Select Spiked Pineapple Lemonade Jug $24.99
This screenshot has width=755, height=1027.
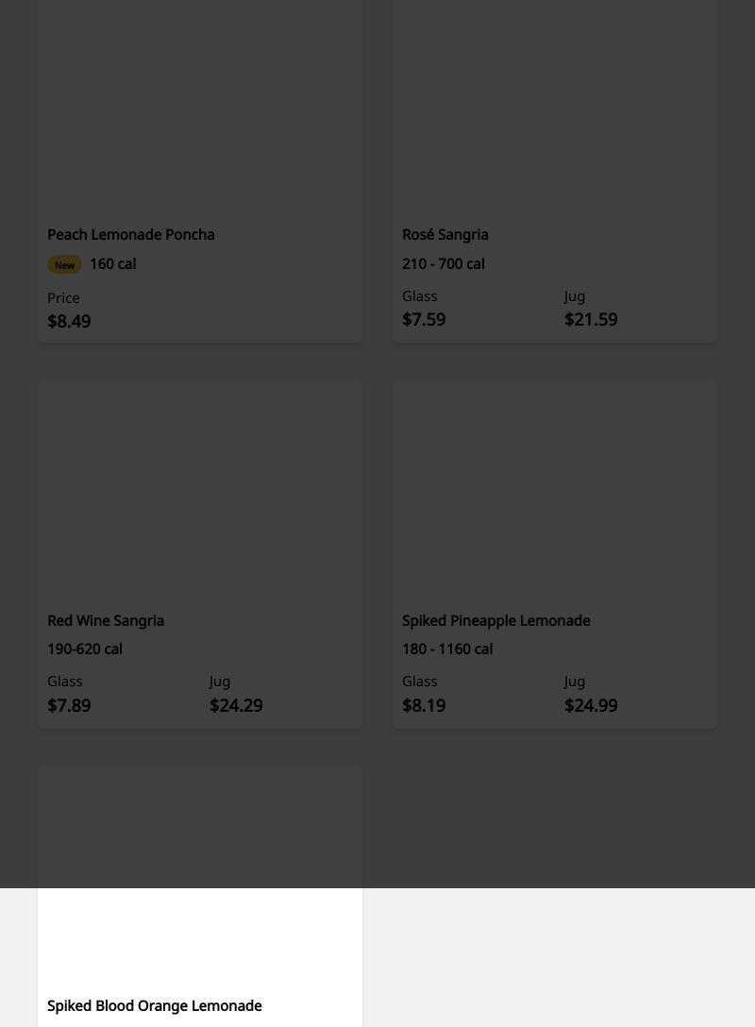[591, 705]
